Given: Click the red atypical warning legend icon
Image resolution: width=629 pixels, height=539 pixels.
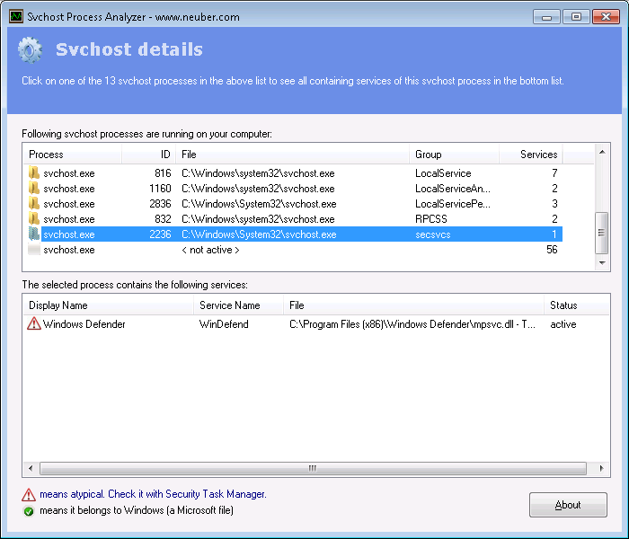Looking at the screenshot, I should click(x=29, y=495).
